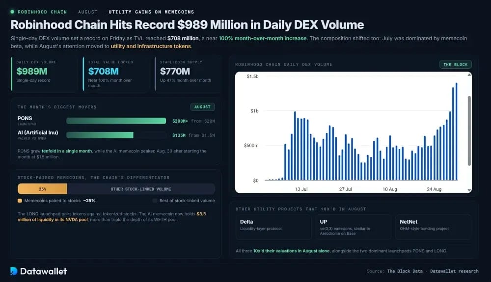
Task: Click ROBINHOOD CHAIN DAILY DEX VOLUME chart title
Action: 284,64
